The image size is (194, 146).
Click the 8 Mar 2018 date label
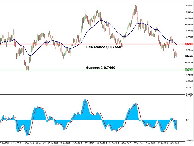click(x=150, y=143)
